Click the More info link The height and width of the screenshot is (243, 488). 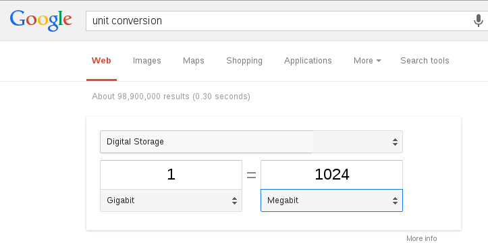tap(421, 238)
